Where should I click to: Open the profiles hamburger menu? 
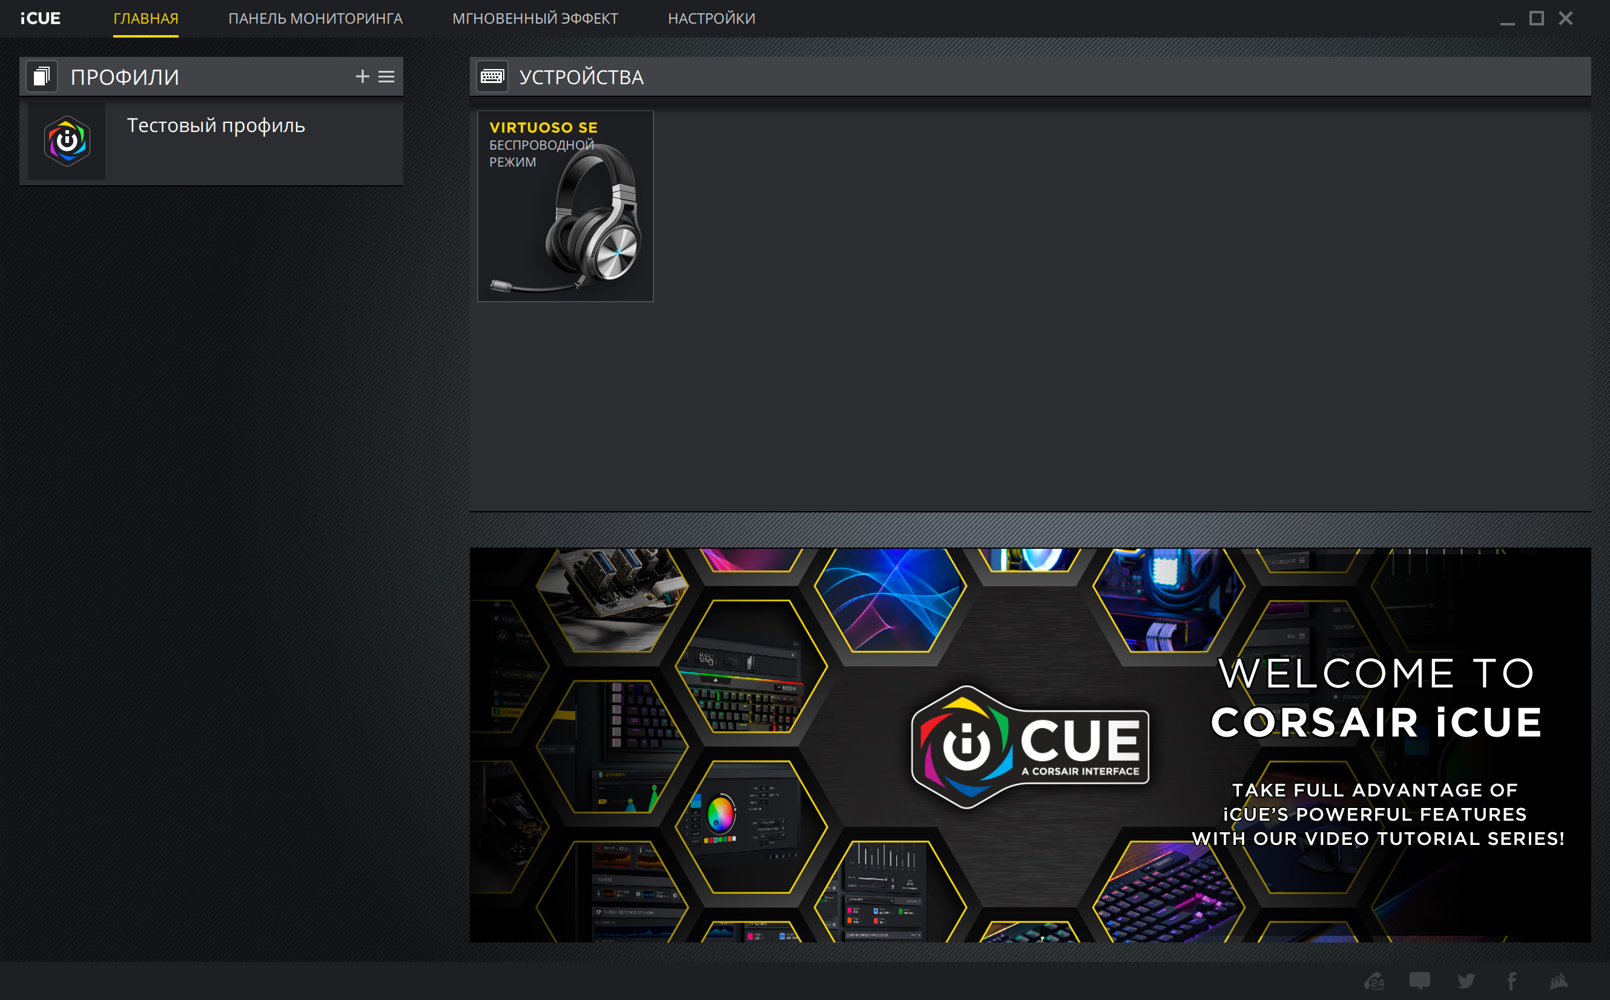coord(386,77)
